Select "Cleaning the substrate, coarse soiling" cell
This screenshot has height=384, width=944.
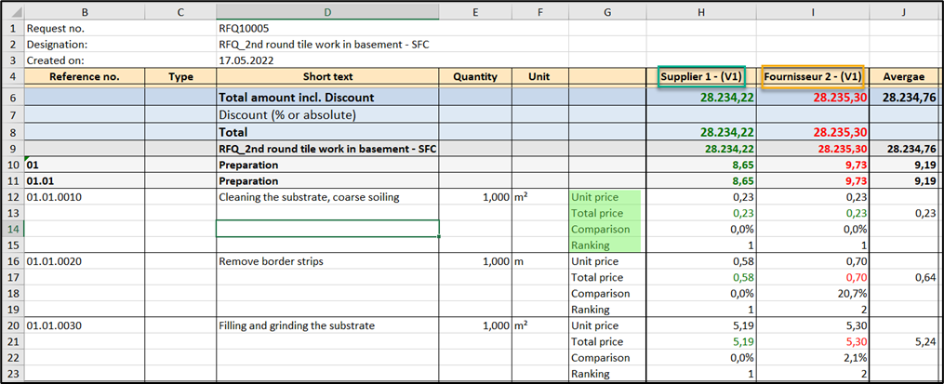312,197
